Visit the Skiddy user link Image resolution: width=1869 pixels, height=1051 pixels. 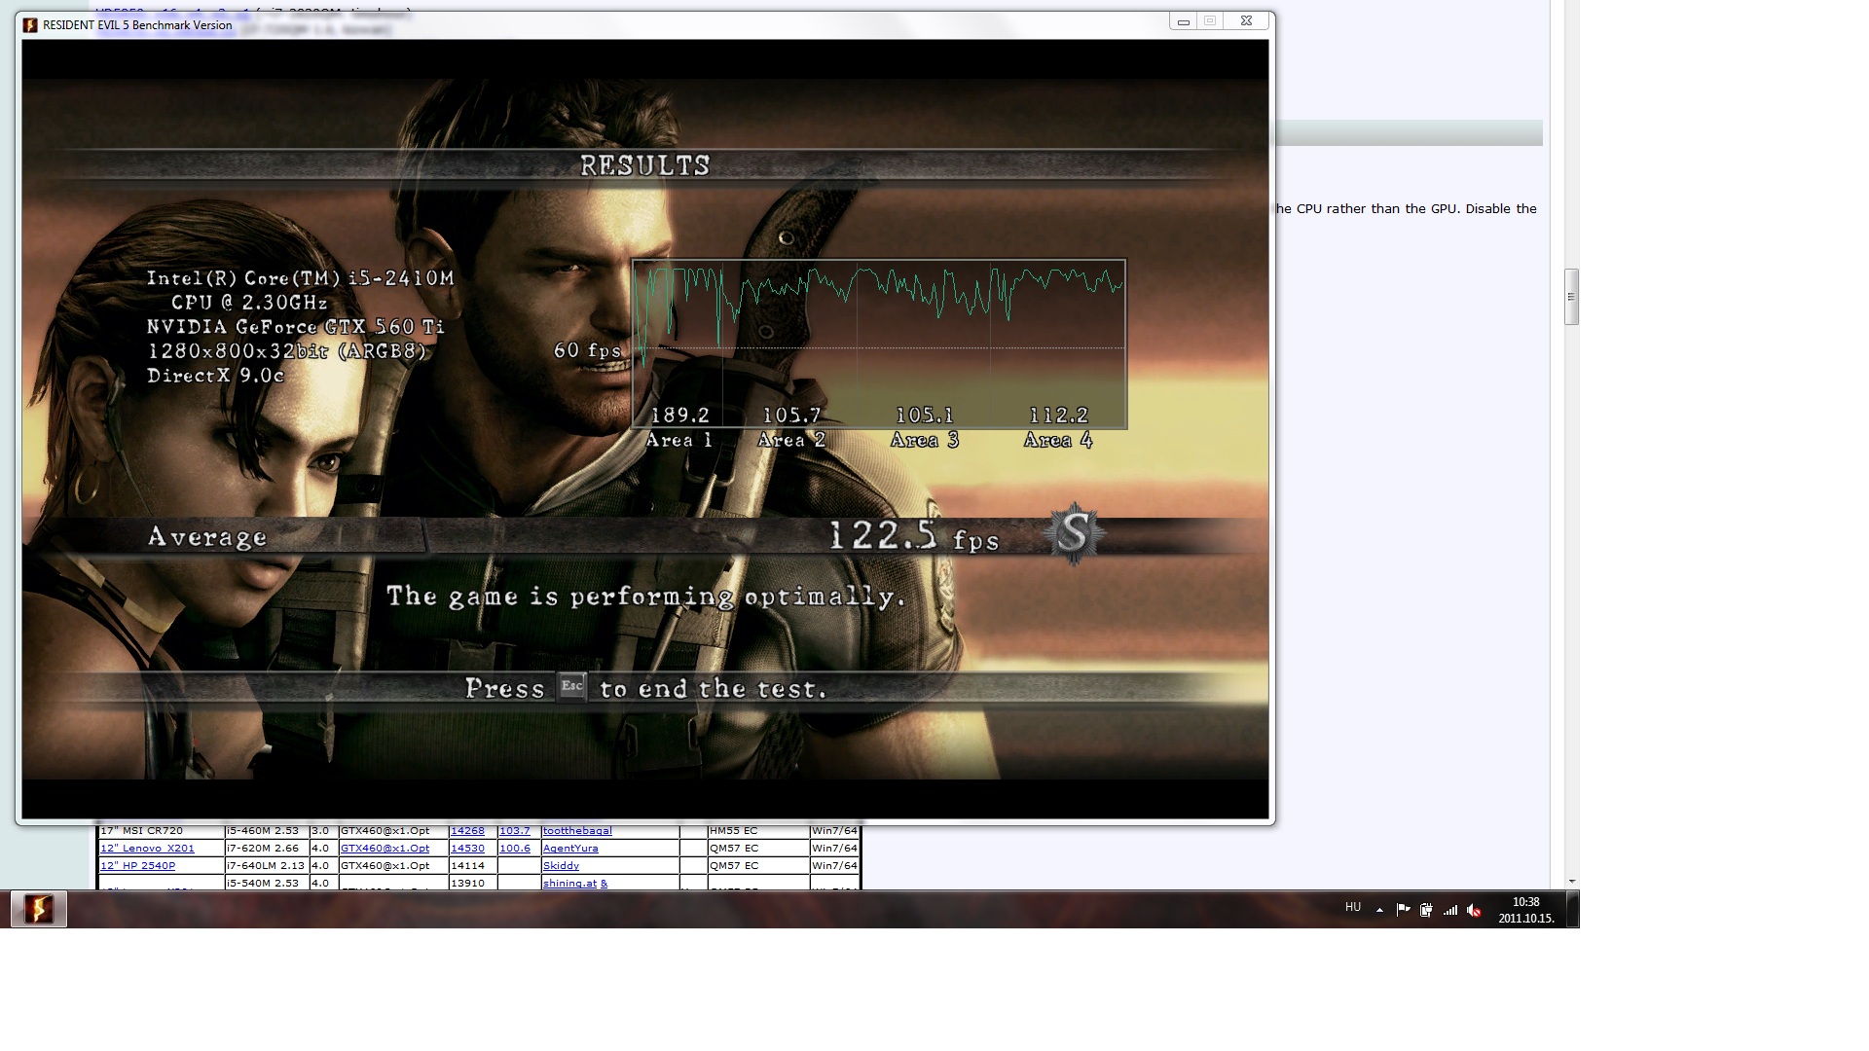561,866
